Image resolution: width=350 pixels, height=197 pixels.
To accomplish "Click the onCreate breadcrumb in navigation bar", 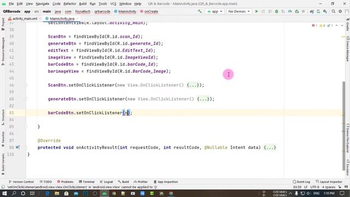I will pos(149,11).
